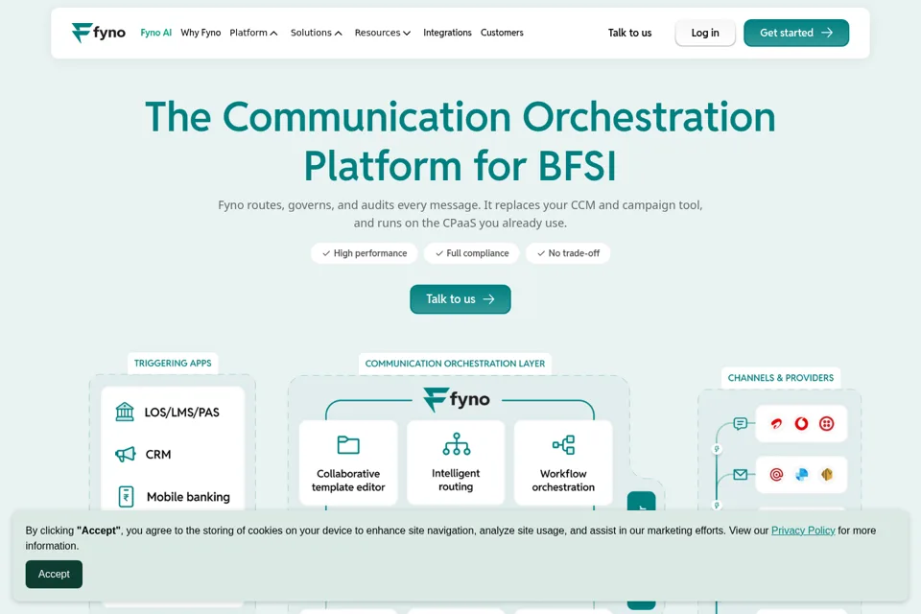This screenshot has height=614, width=921.
Task: Click the hierarchy icon above Intelligent routing
Action: click(x=457, y=444)
